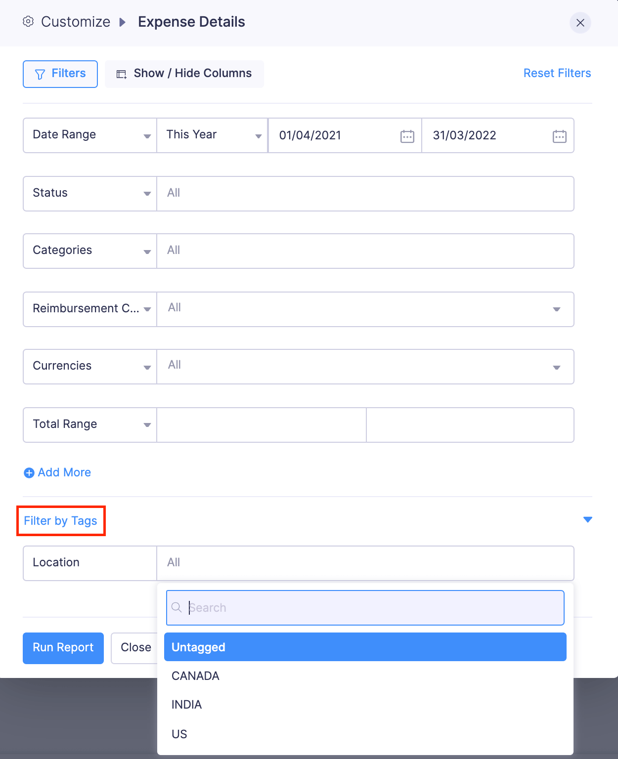Collapse the Filter by Tags section triangle
618x759 pixels.
tap(587, 519)
